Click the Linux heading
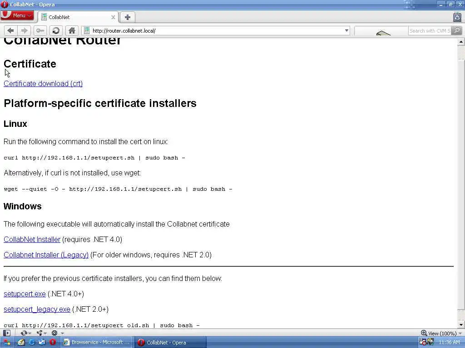The height and width of the screenshot is (348, 465). tap(15, 124)
